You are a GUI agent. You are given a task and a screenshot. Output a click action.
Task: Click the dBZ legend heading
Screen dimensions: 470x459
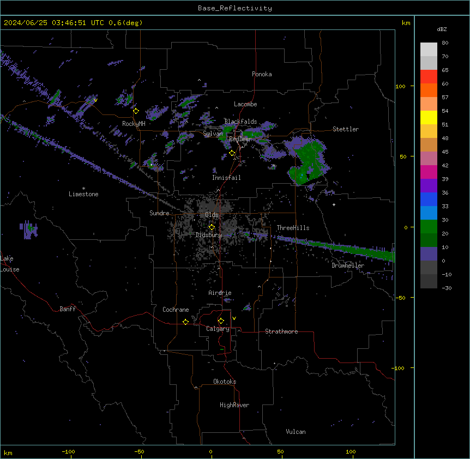tap(442, 29)
